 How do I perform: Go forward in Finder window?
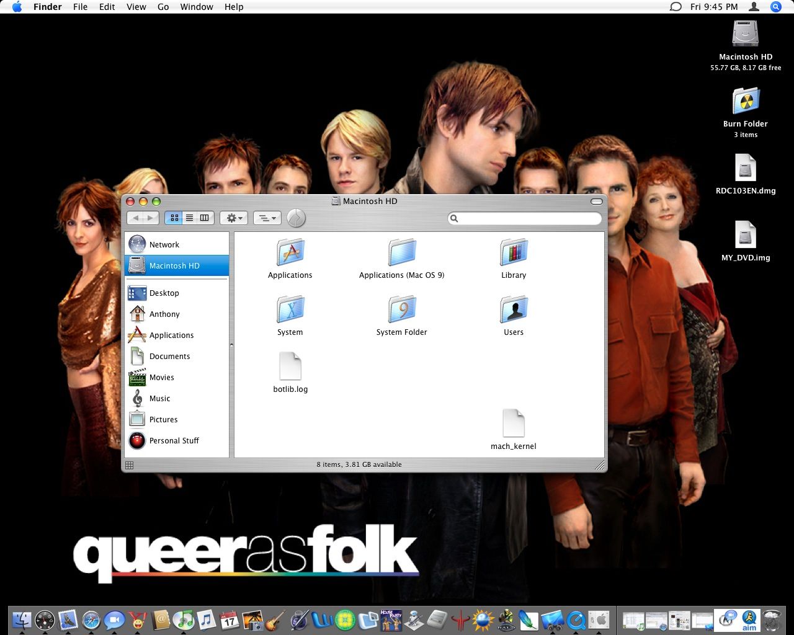point(151,218)
